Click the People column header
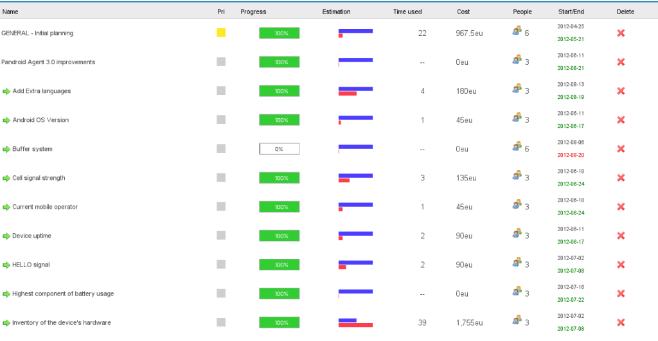The width and height of the screenshot is (658, 341). 522,12
